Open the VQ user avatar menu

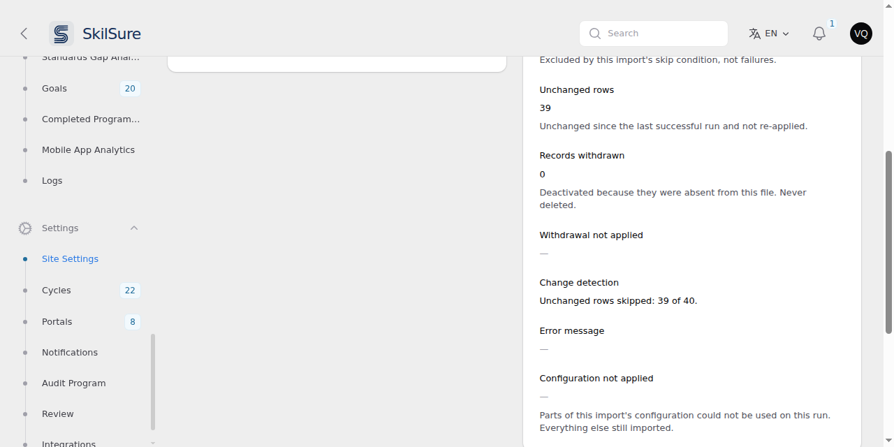[861, 34]
